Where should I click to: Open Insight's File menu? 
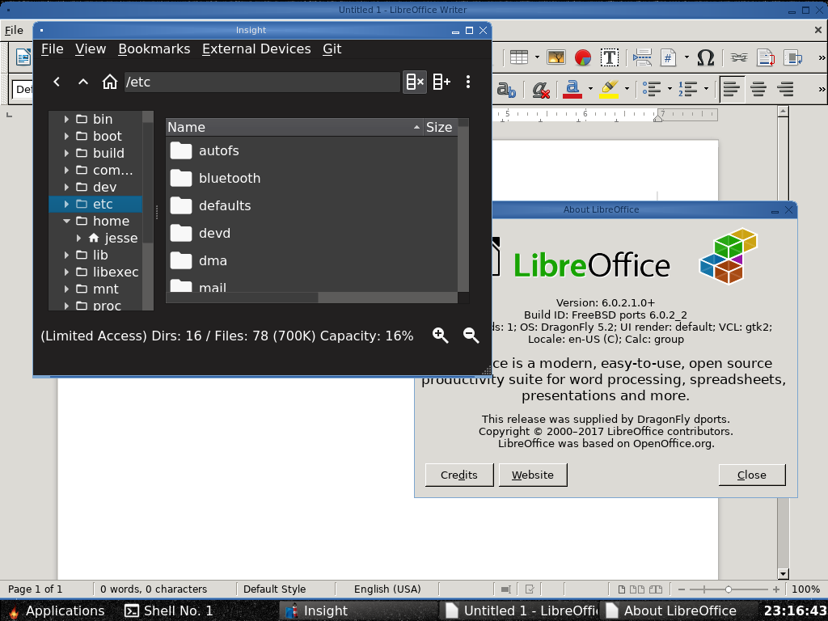[x=53, y=49]
